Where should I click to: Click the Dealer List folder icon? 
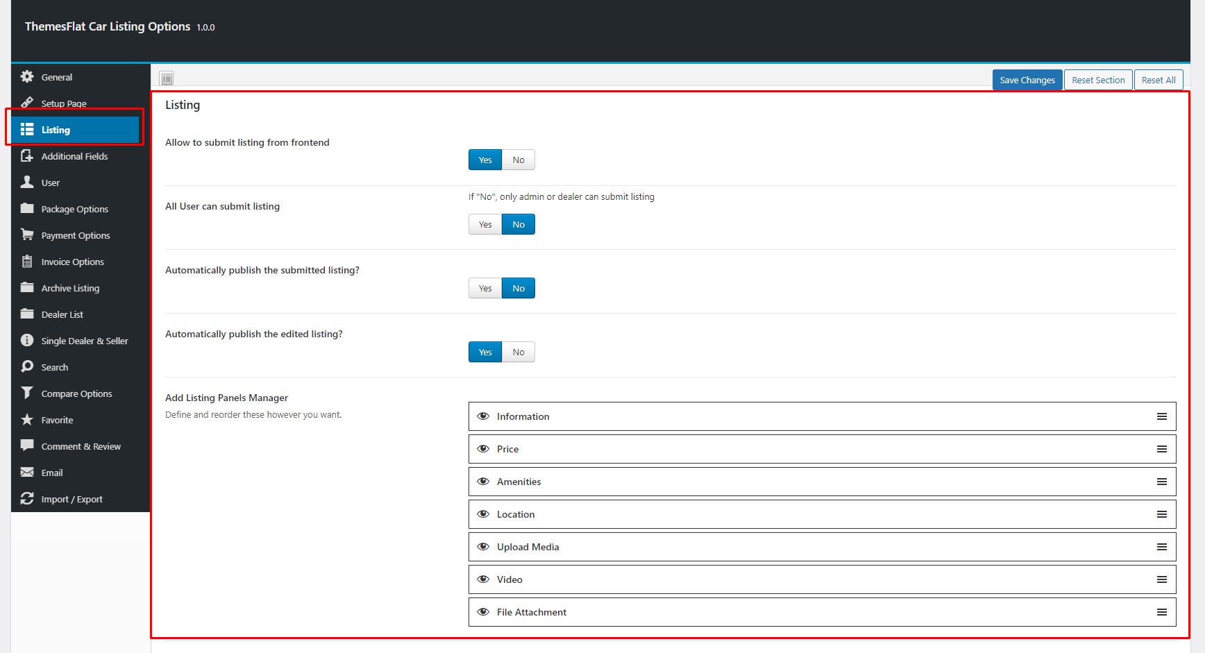27,314
